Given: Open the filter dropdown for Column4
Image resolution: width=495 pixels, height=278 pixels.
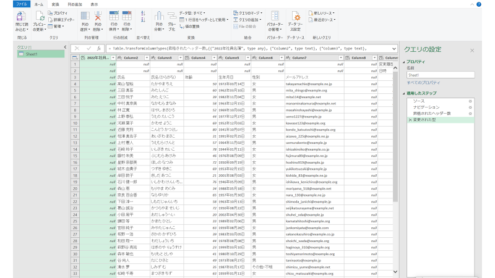Looking at the screenshot, I should tap(214, 57).
